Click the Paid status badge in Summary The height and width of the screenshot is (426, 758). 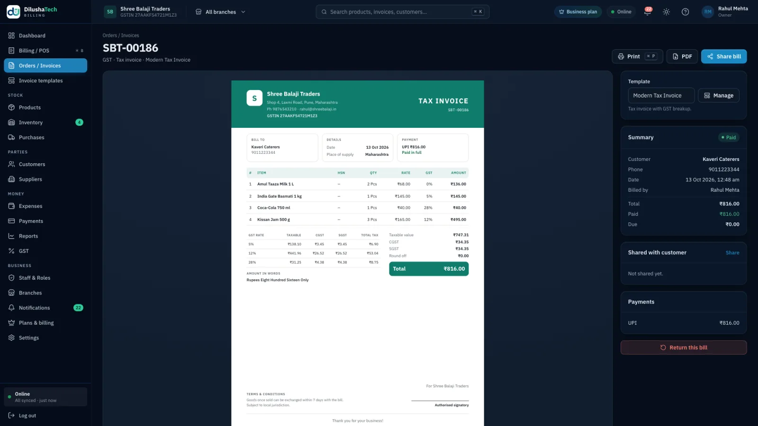(x=729, y=137)
